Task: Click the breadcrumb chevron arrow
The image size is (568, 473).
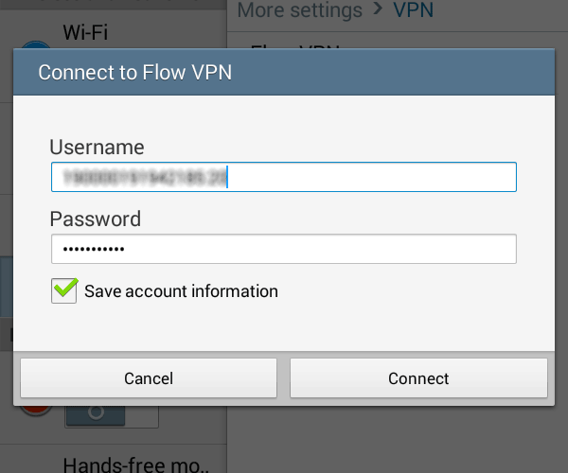Action: [x=378, y=9]
